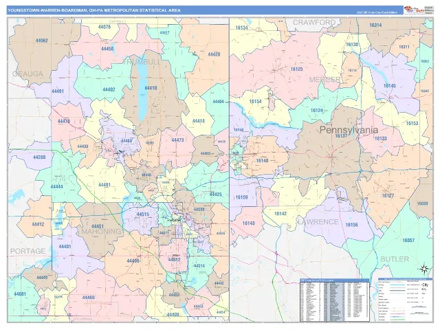The height and width of the screenshot is (330, 440).
Task: Click ZIP code 16125 label
Action: tap(296, 69)
